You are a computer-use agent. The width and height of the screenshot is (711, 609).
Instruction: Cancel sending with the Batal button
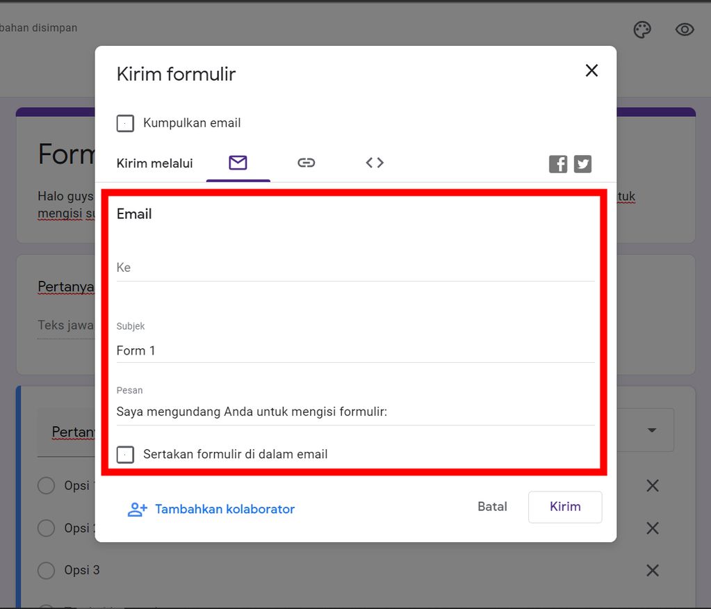click(x=492, y=506)
